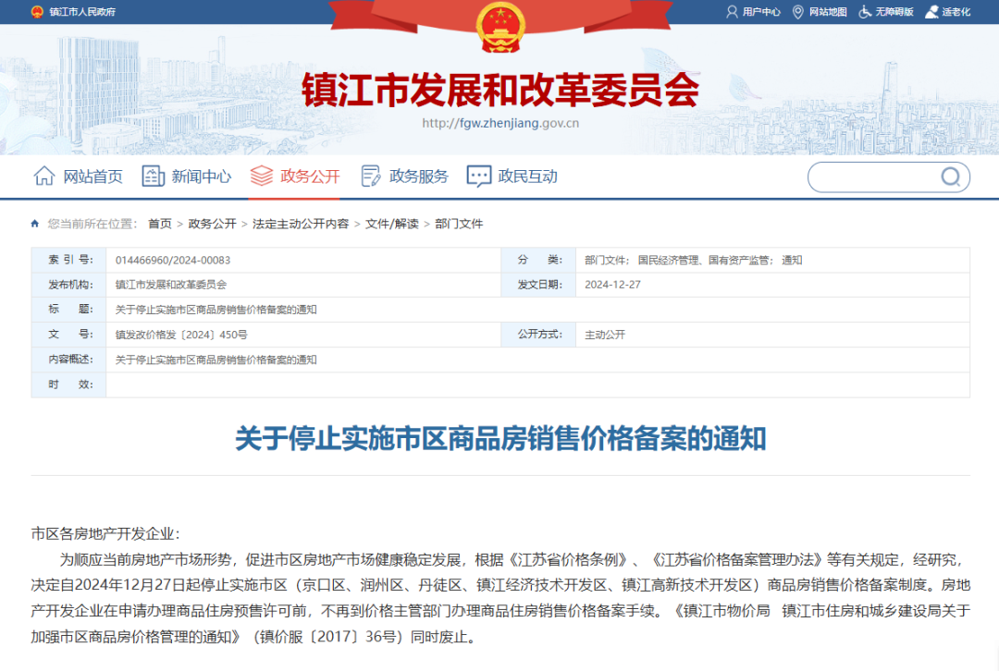Click the home icon beside 网站首页
Viewport: 999px width, 671px height.
click(43, 176)
